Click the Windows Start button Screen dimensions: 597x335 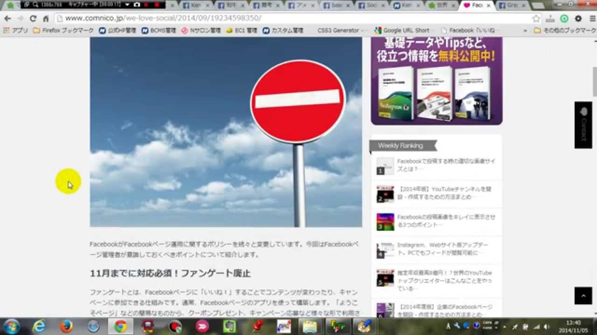point(11,326)
